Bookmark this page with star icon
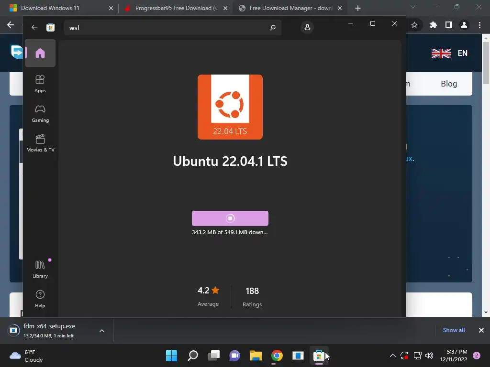Screen dimensions: 490x367 click(x=414, y=25)
